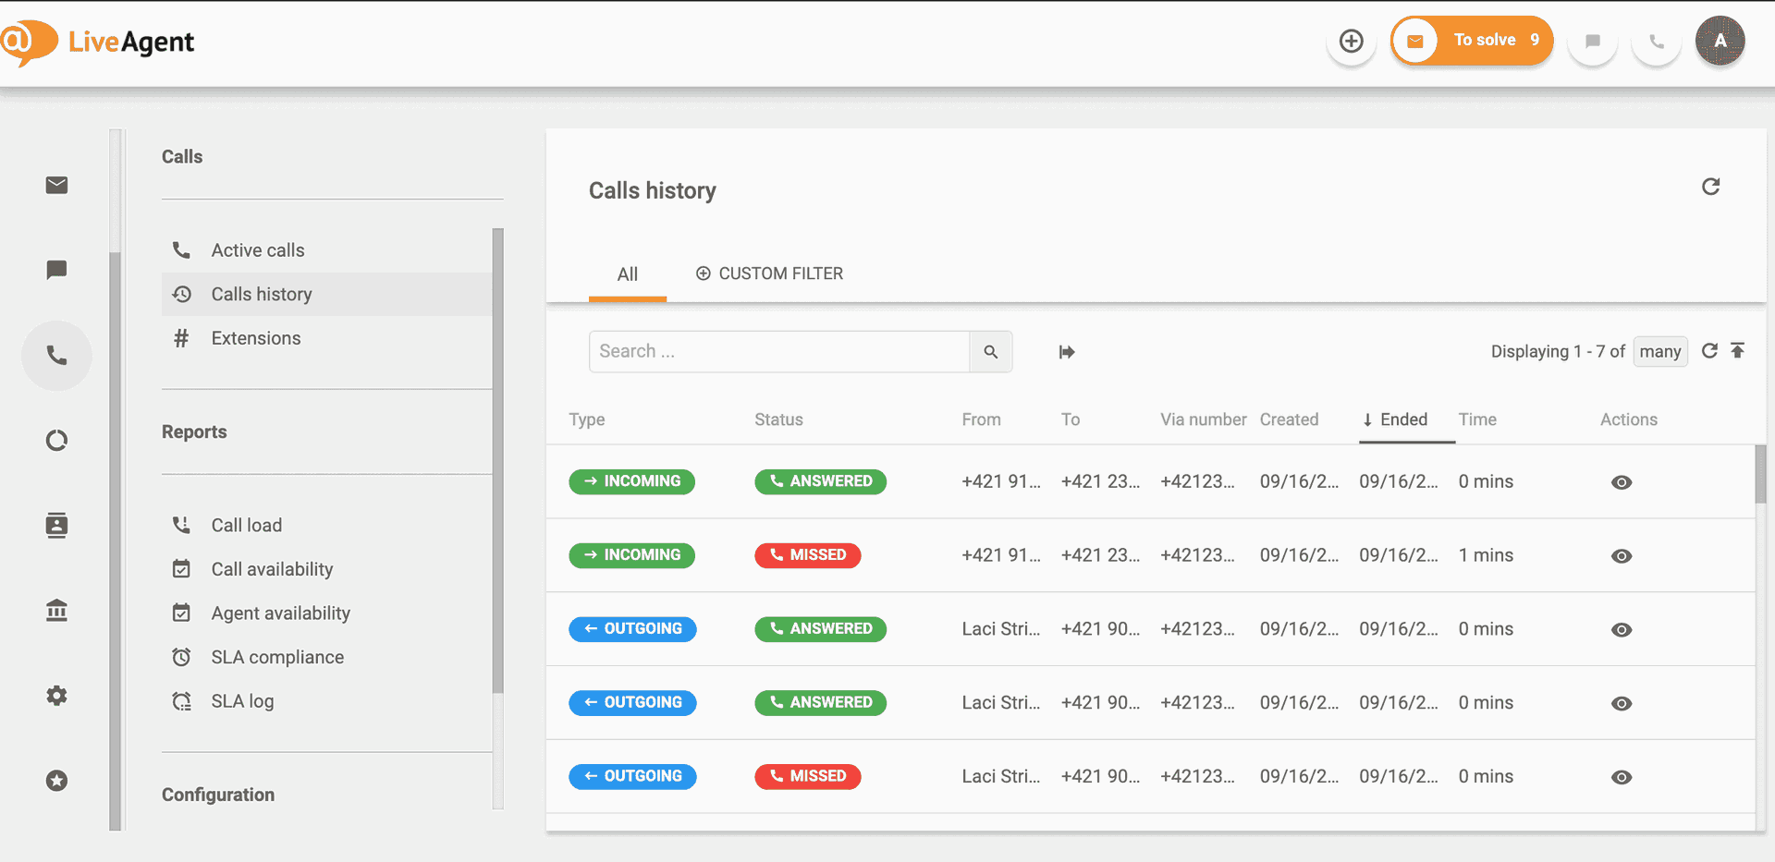Sort by To column header
This screenshot has width=1775, height=862.
(x=1070, y=419)
